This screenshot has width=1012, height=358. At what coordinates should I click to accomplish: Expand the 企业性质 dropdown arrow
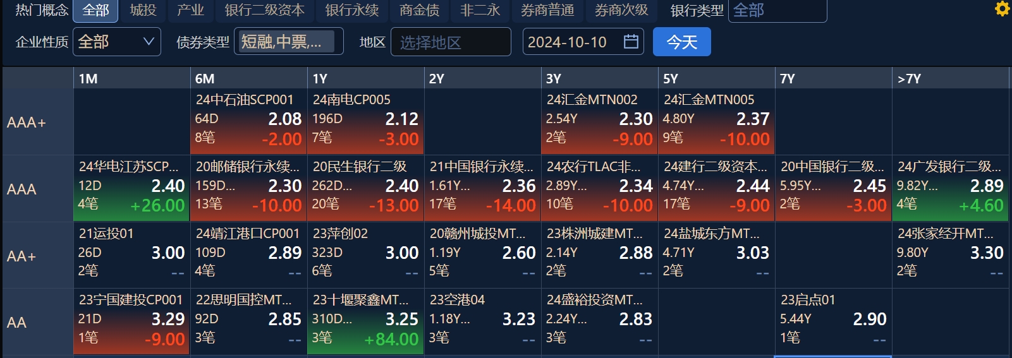pyautogui.click(x=149, y=42)
